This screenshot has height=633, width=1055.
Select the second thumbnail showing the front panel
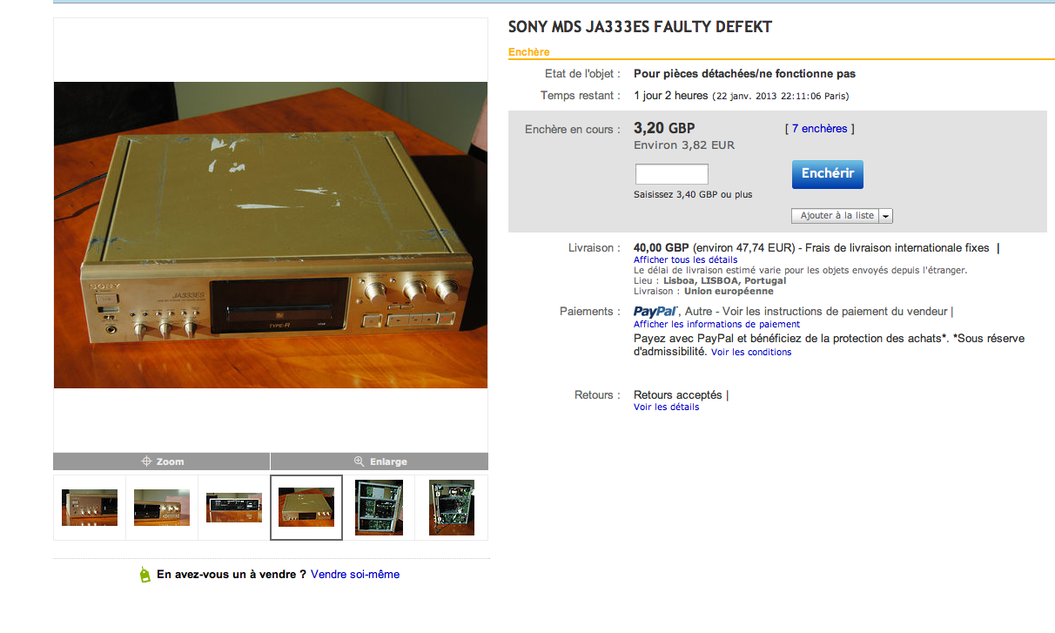[162, 508]
